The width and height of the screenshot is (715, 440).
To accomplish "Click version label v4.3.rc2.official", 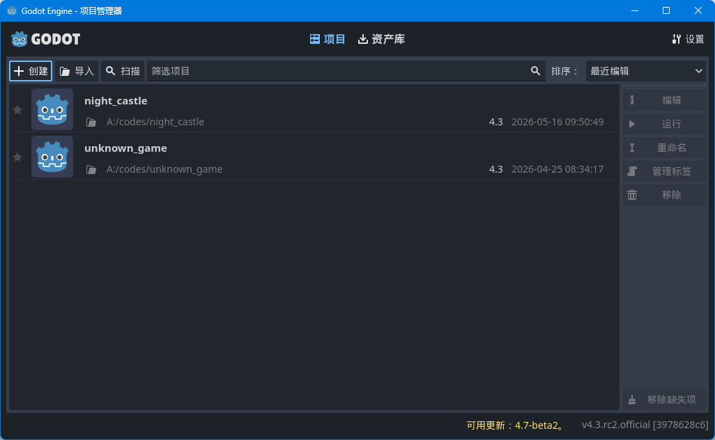I will [x=645, y=425].
